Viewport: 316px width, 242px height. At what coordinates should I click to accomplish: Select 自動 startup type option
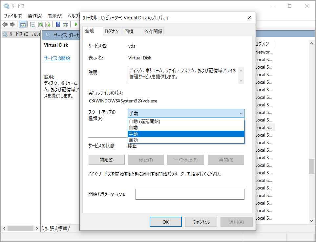coord(186,128)
